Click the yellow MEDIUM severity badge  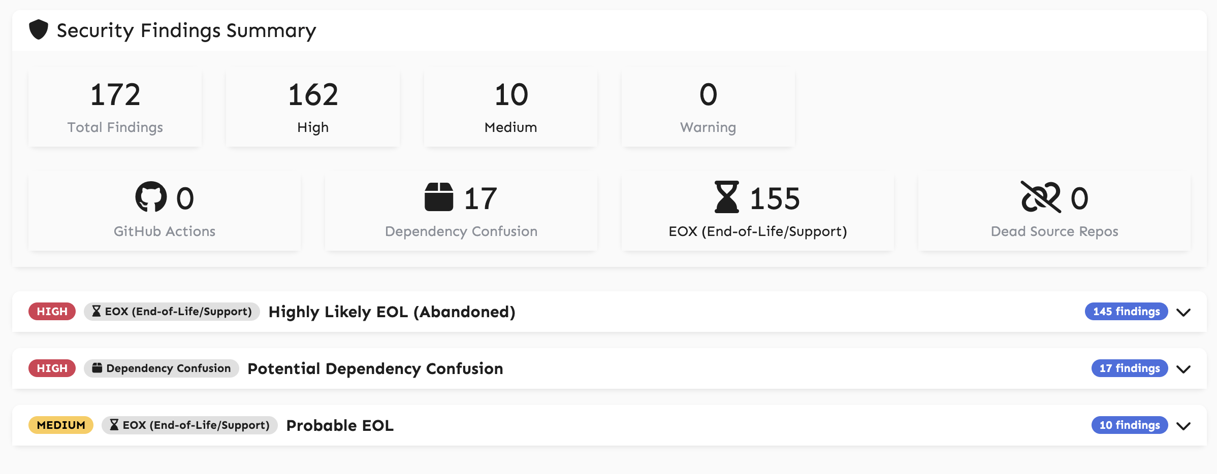pos(61,425)
